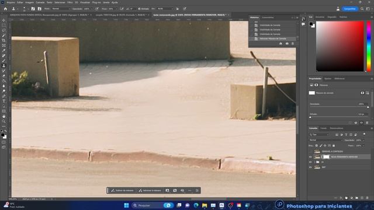
Task: Hide the group layer with eye icon
Action: (x=310, y=162)
